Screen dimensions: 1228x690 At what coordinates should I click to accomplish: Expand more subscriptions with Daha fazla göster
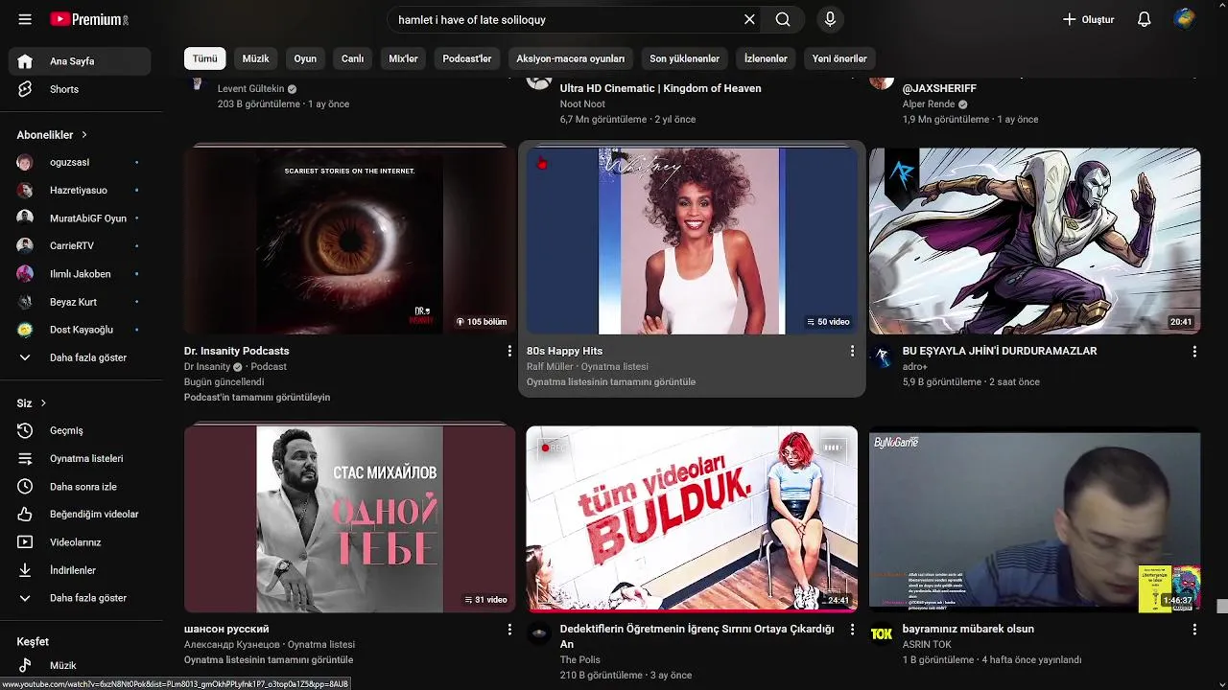[81, 357]
